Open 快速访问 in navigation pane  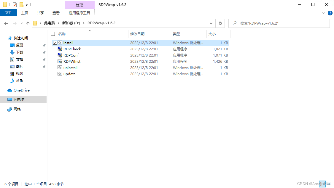(x=21, y=38)
